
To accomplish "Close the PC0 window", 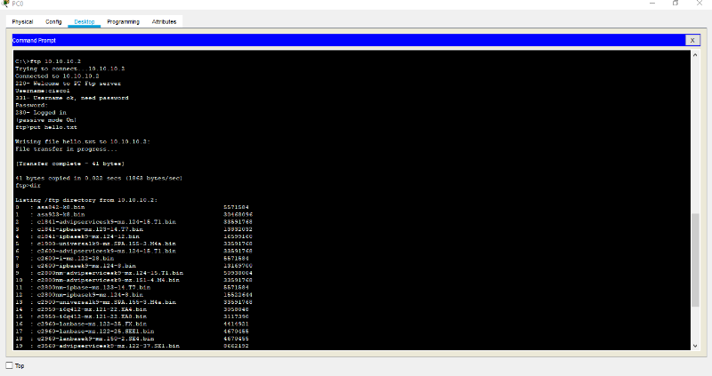I will click(699, 4).
